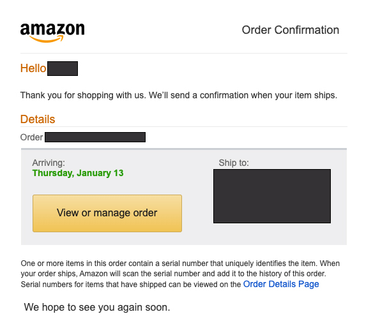Click the Amazon smile arrow under logo
380x319 pixels.
pyautogui.click(x=47, y=39)
